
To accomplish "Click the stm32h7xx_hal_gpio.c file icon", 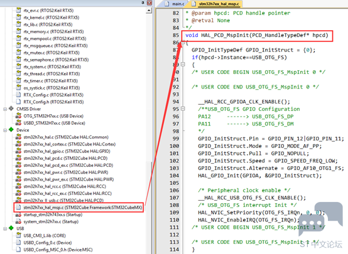I will tap(18, 151).
